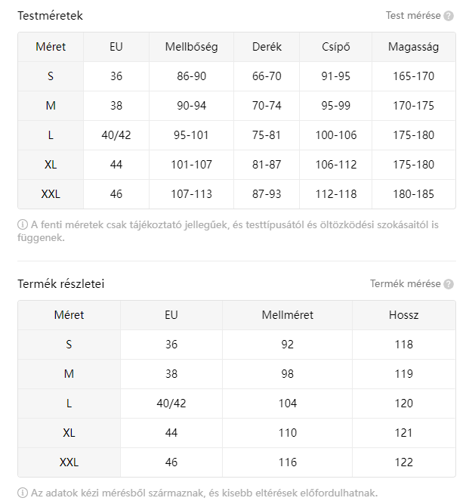
Task: Select the XXL row in body measurements table
Action: tap(51, 194)
